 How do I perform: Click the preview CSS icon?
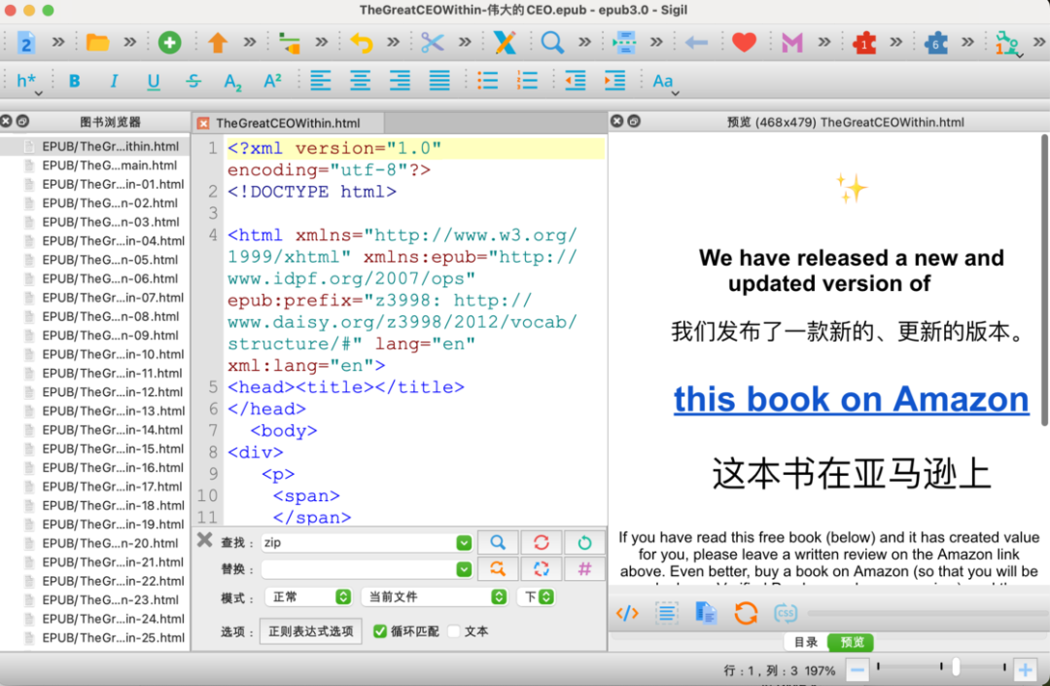point(785,613)
